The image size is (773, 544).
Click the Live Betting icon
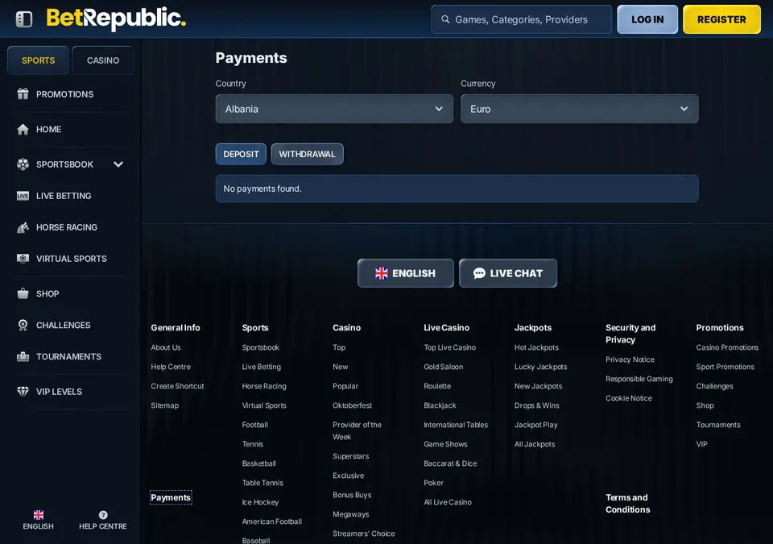(x=23, y=196)
